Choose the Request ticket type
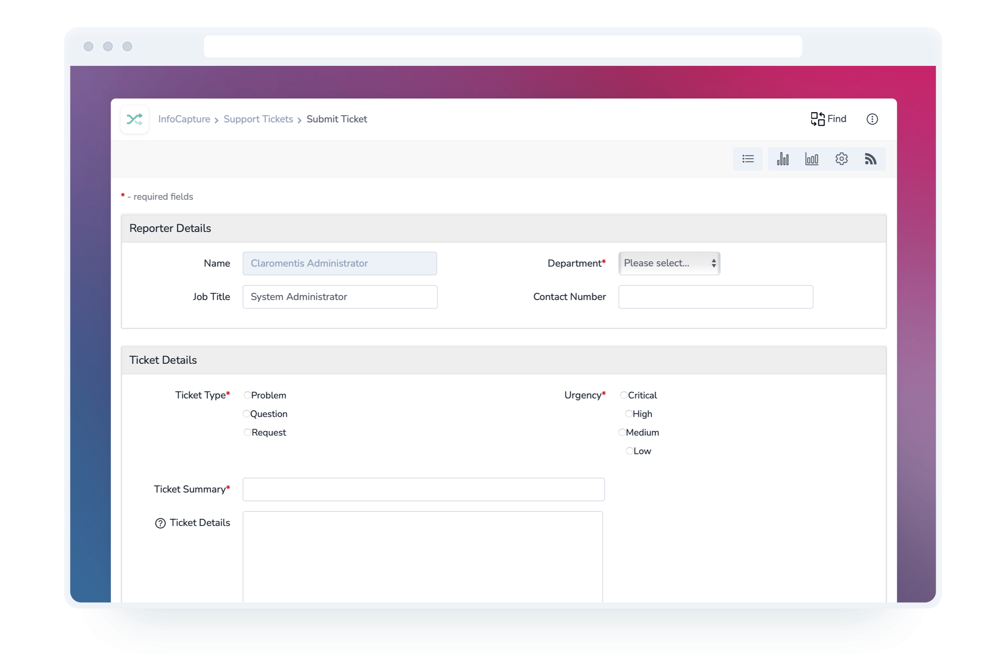The height and width of the screenshot is (671, 1007). click(x=247, y=432)
